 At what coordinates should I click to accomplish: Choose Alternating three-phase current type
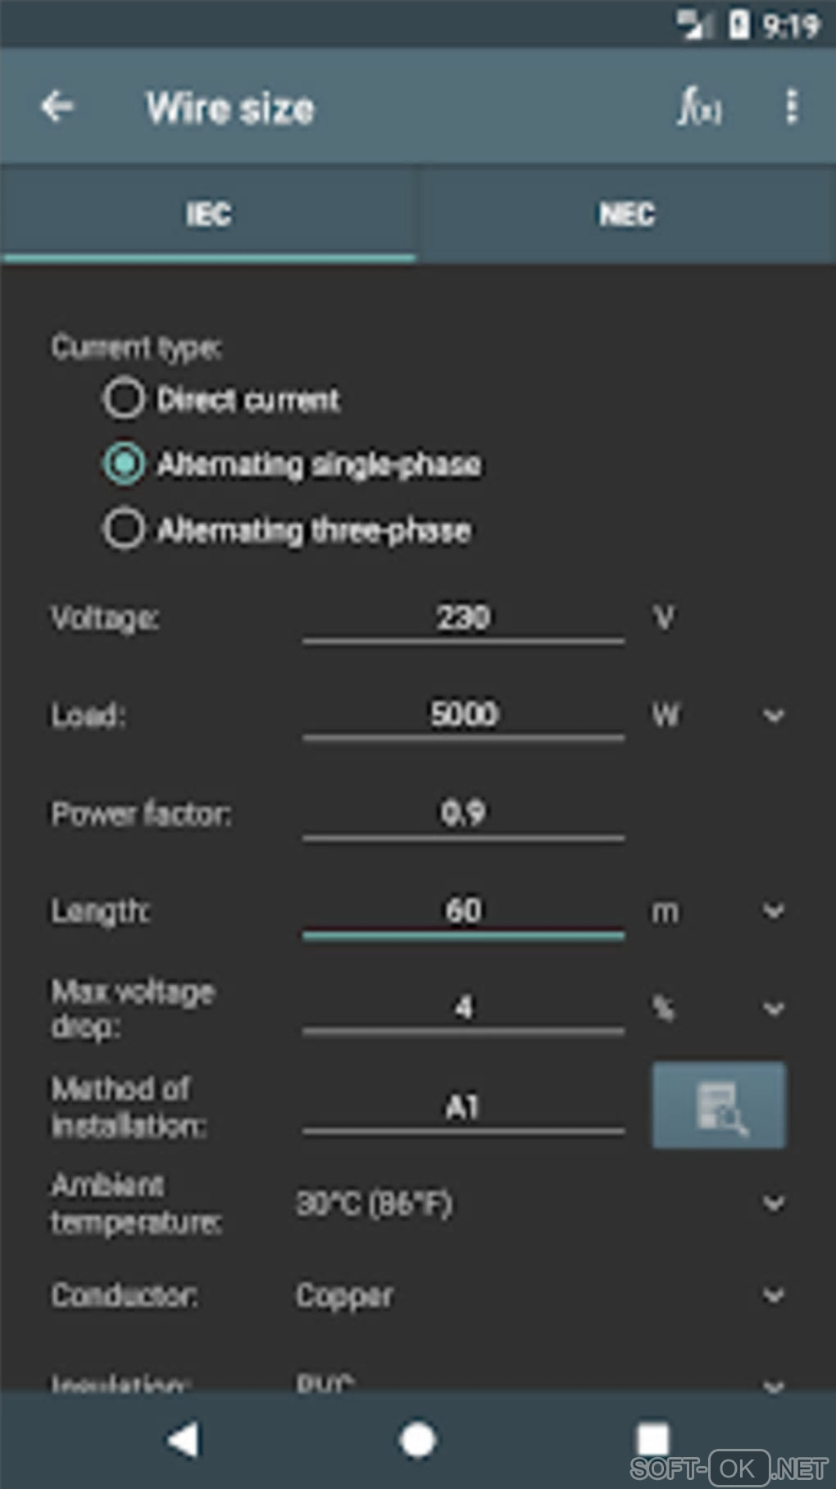point(124,529)
